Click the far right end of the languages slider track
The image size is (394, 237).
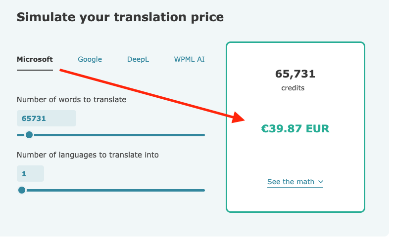pos(203,190)
